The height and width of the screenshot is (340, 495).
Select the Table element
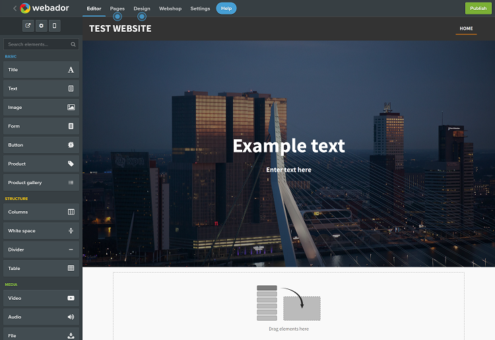(41, 269)
